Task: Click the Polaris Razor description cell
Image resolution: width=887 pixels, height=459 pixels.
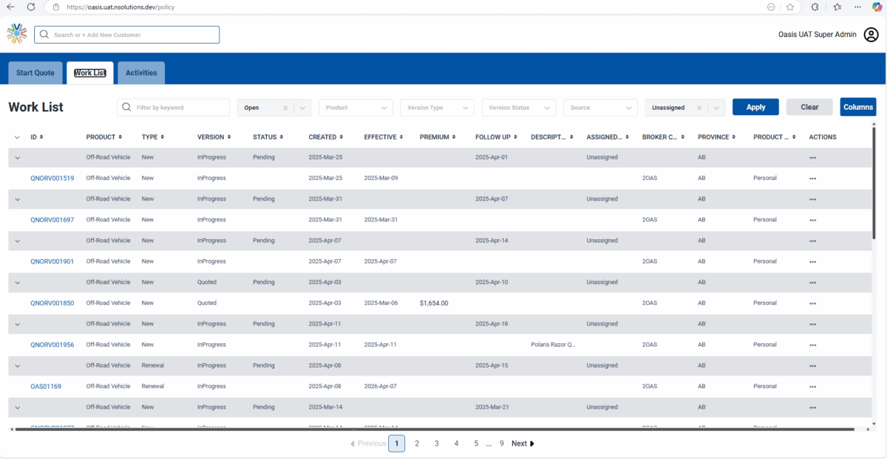Action: tap(553, 345)
